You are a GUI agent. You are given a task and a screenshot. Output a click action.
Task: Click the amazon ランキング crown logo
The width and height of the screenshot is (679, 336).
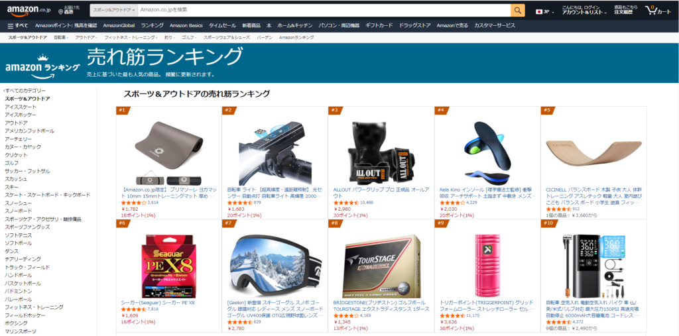[42, 66]
